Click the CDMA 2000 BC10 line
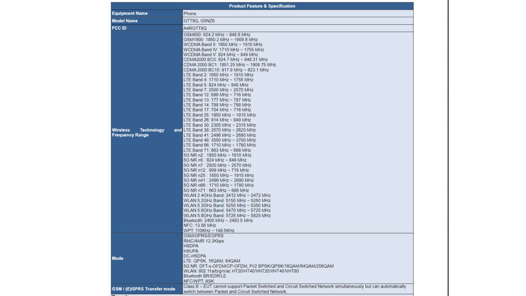 [226, 70]
